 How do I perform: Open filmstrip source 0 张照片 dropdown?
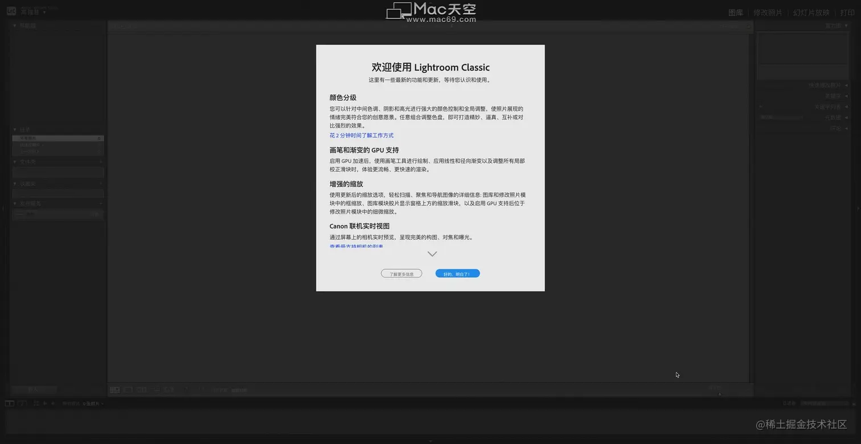[94, 404]
